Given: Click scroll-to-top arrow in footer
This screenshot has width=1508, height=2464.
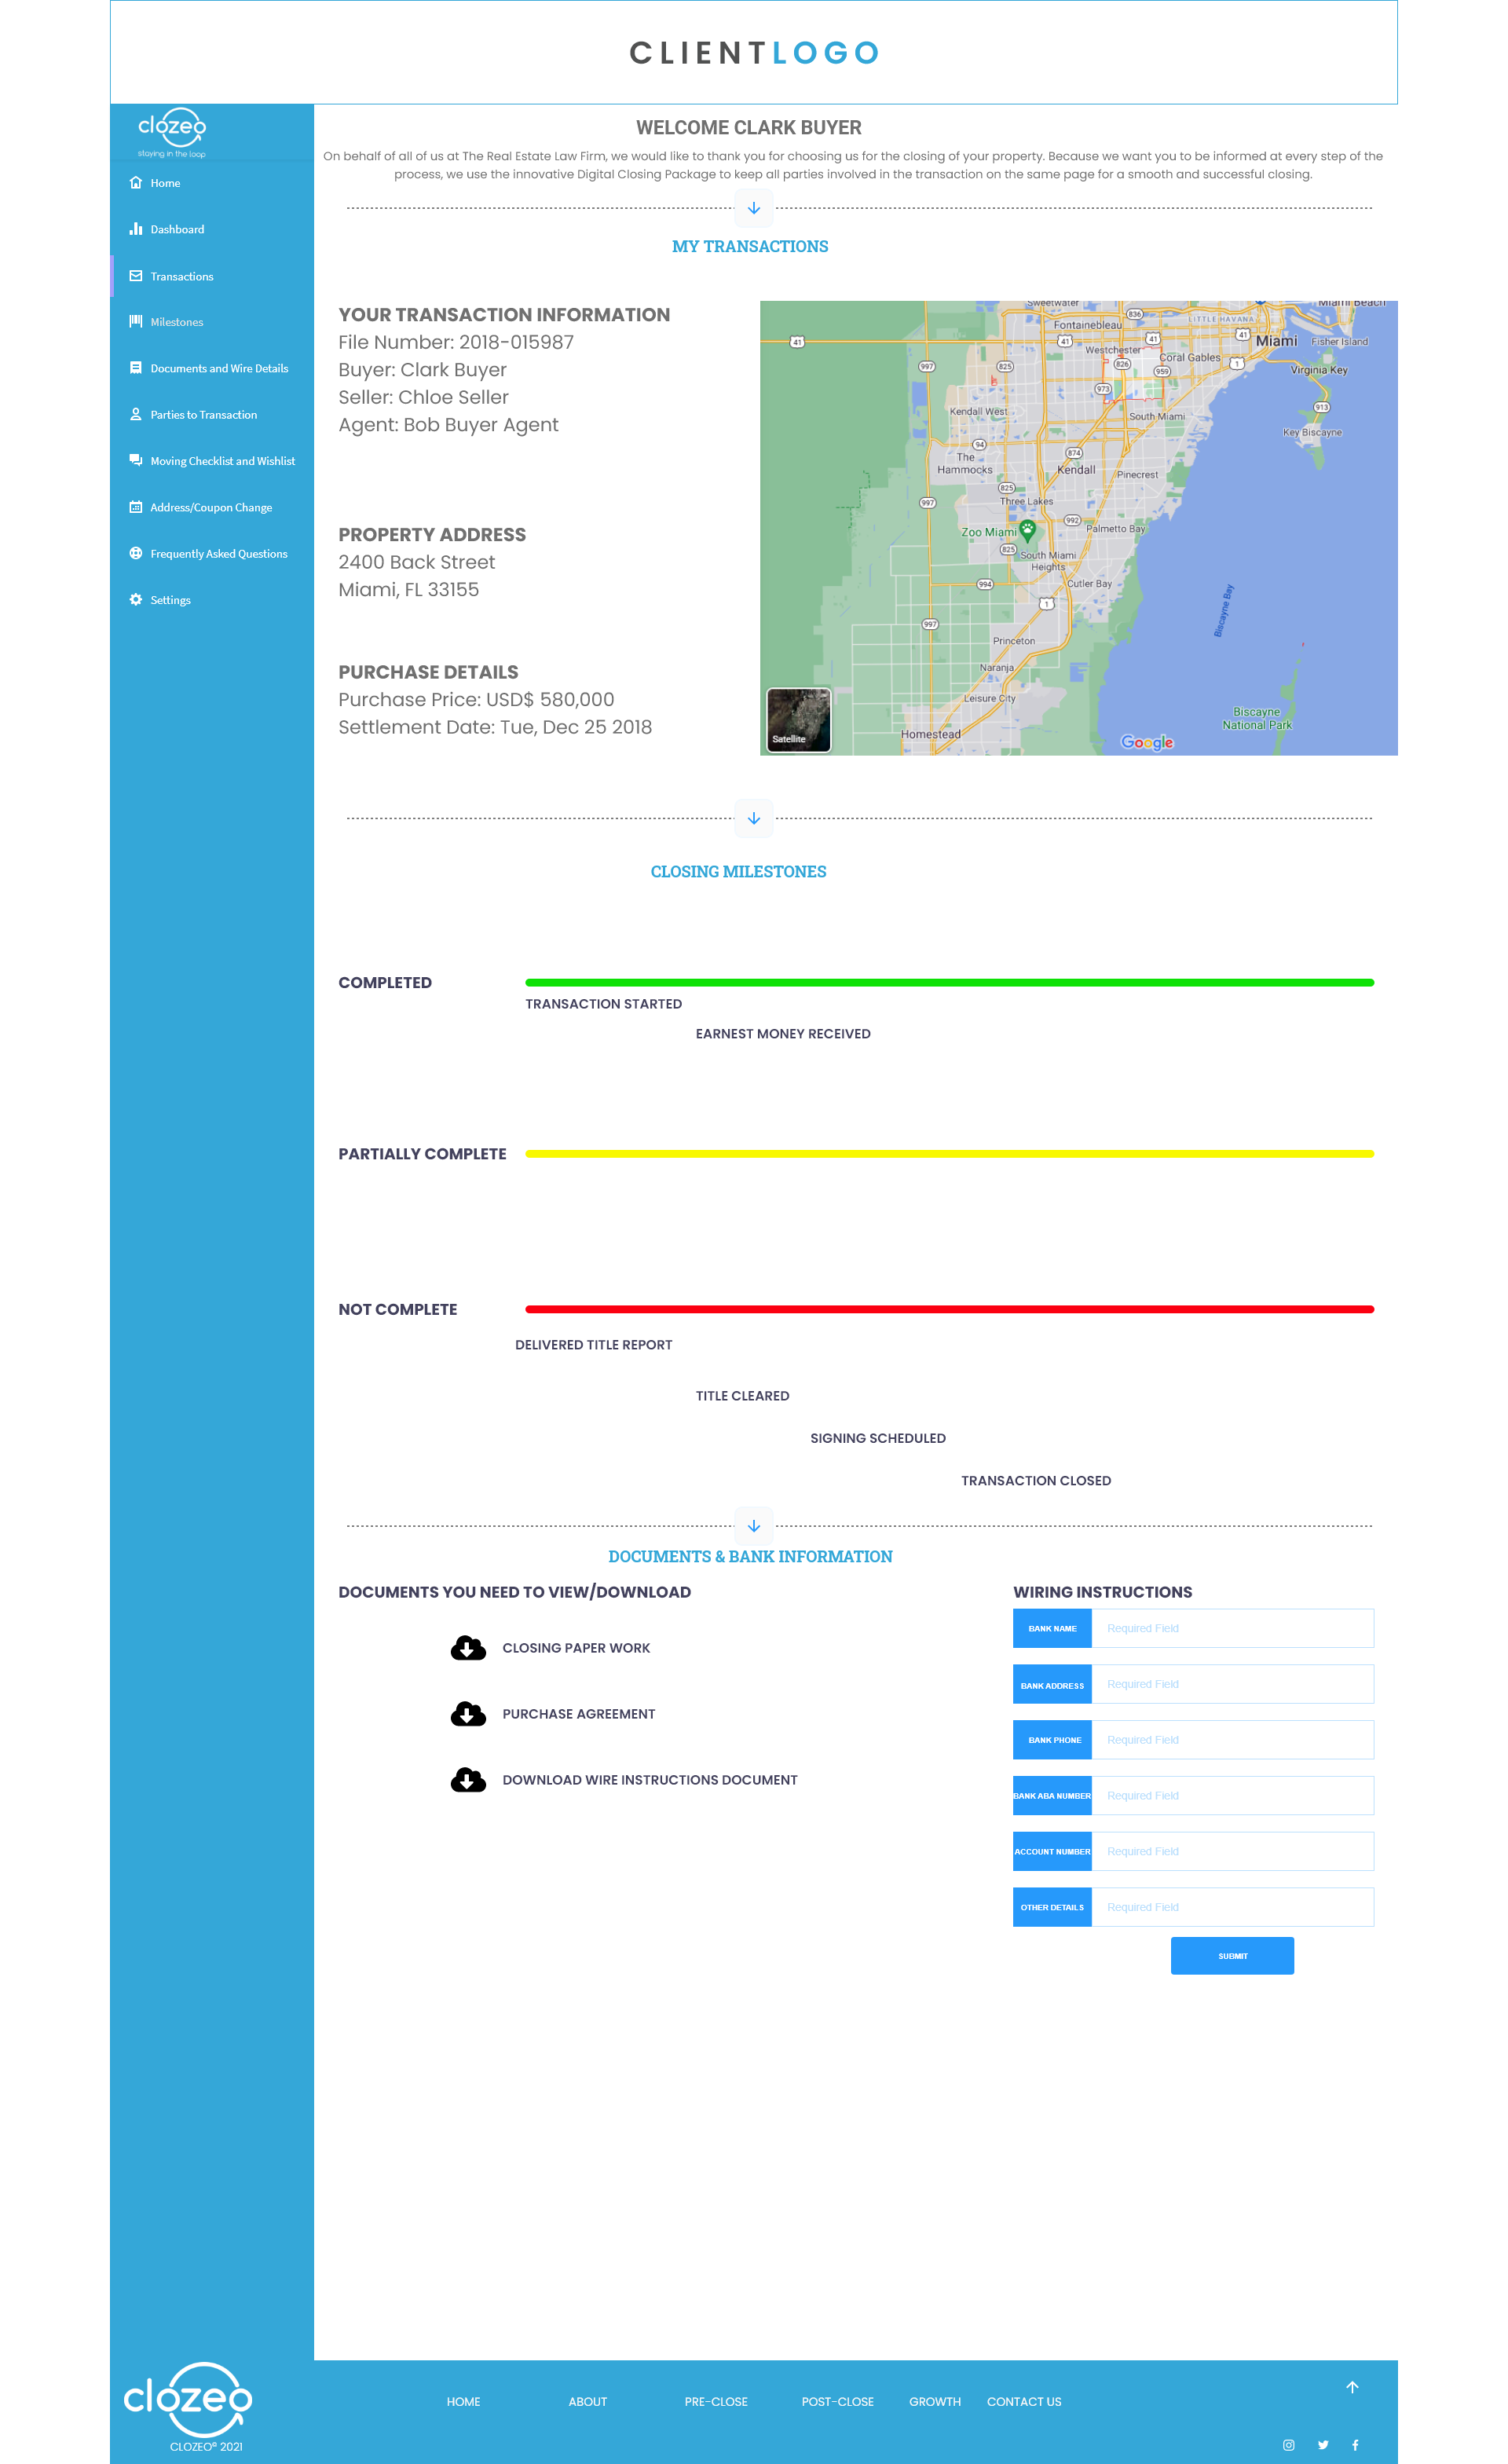Looking at the screenshot, I should coord(1352,2387).
